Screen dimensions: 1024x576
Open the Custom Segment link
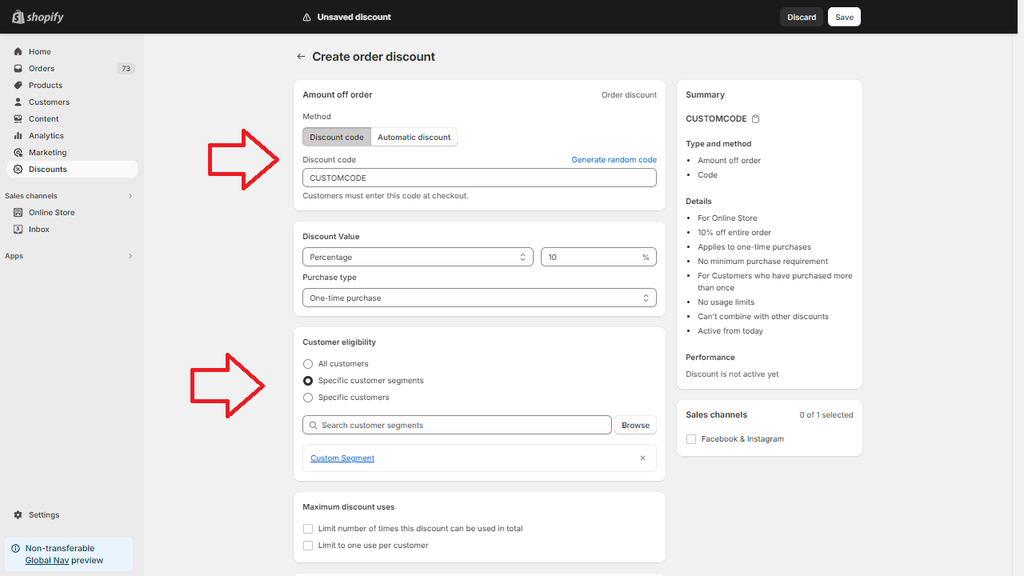tap(342, 458)
